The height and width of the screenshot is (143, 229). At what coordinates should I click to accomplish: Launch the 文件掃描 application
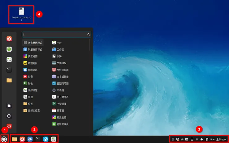(59, 63)
